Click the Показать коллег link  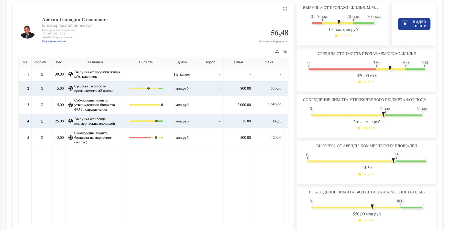[x=54, y=41]
